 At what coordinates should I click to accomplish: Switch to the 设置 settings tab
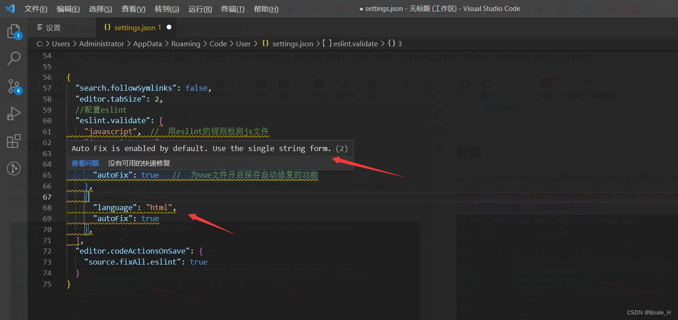[x=48, y=27]
